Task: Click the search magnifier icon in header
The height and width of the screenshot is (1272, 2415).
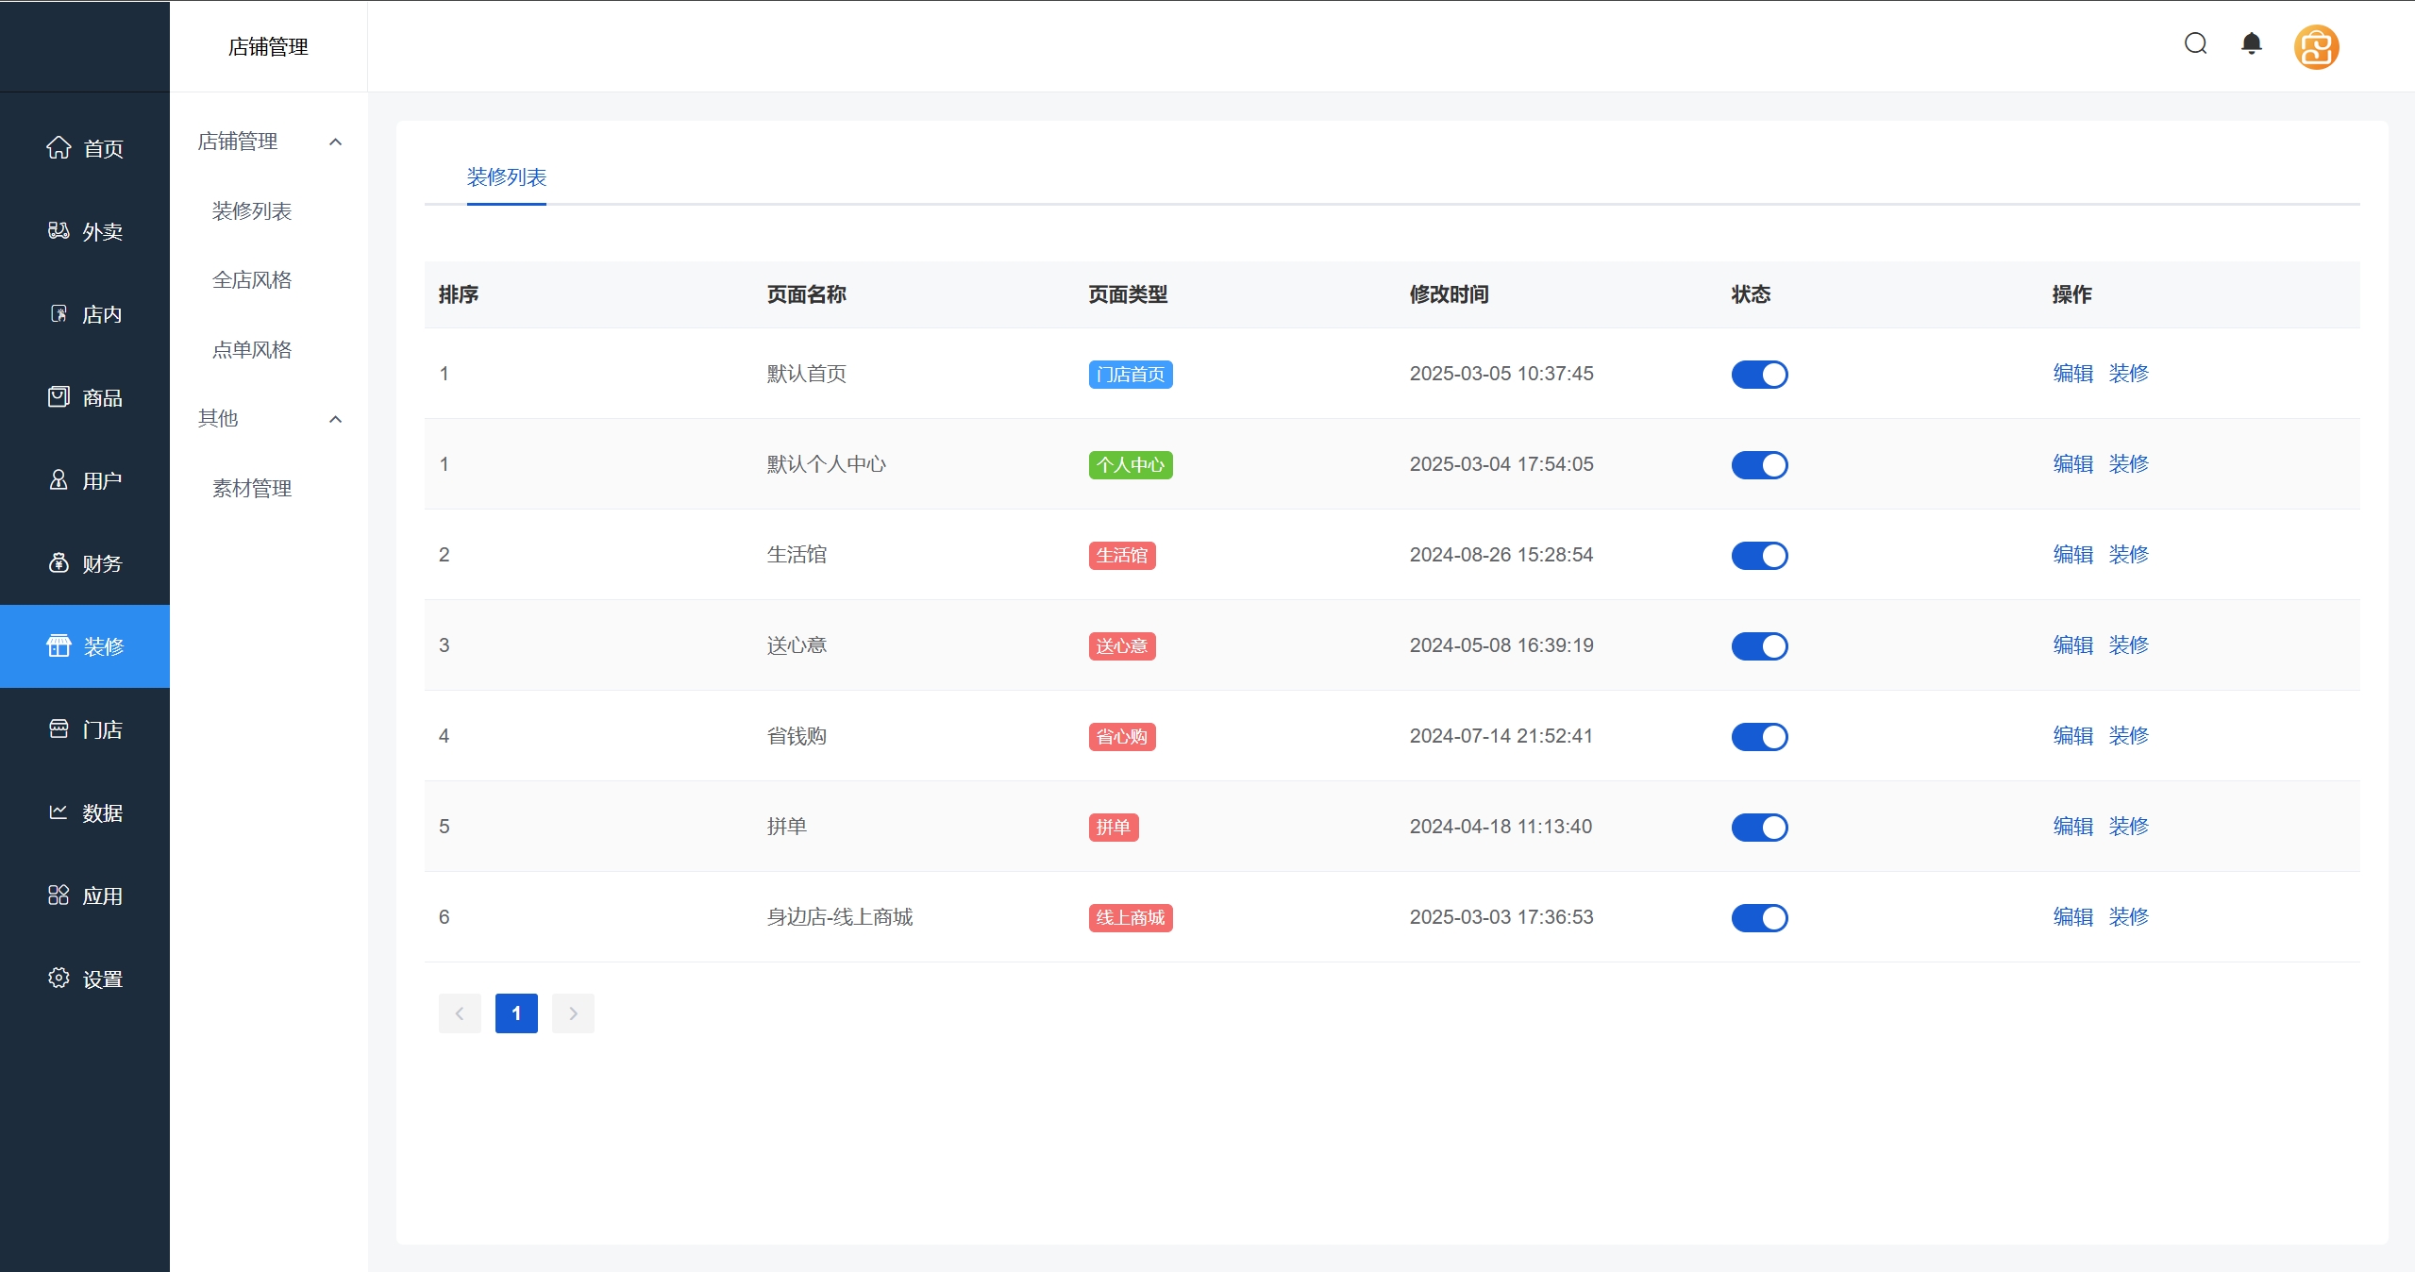Action: 2195,44
